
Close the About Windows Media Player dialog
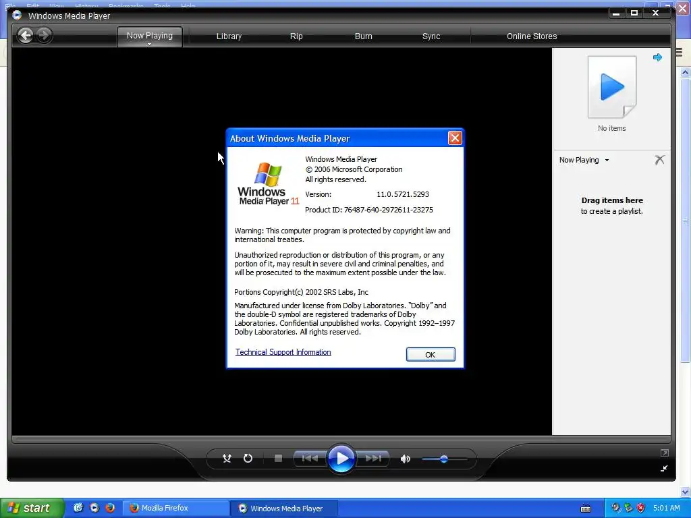(455, 138)
